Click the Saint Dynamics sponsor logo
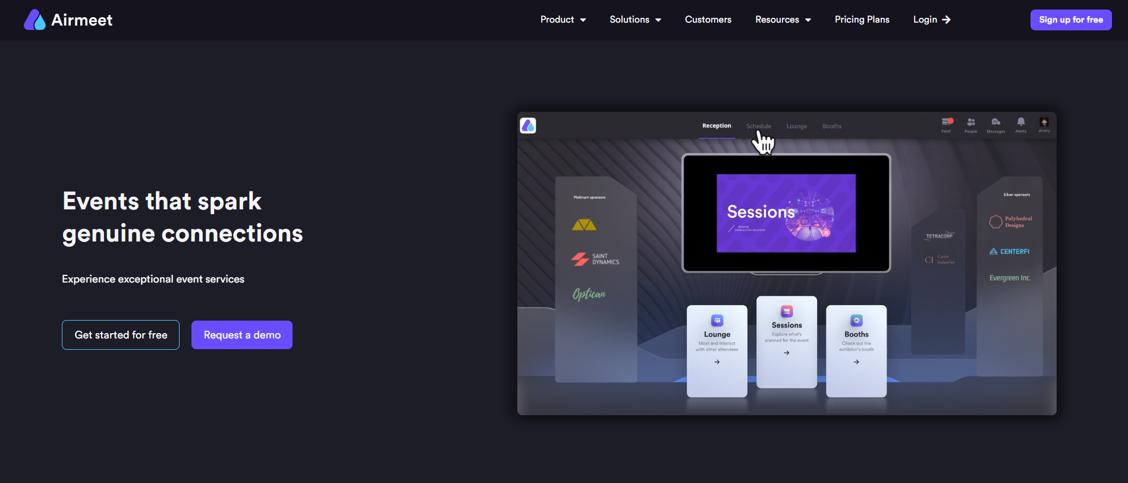This screenshot has width=1128, height=483. [x=595, y=259]
